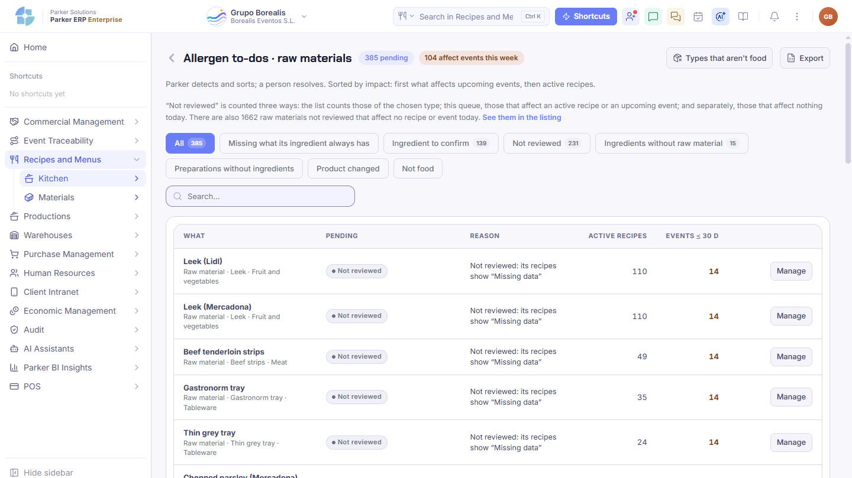Open the notifications bell
The image size is (852, 478).
click(774, 17)
